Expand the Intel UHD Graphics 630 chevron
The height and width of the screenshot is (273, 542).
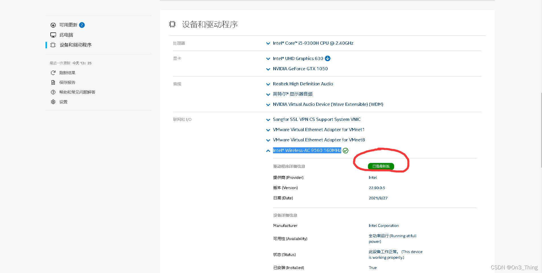tap(268, 59)
